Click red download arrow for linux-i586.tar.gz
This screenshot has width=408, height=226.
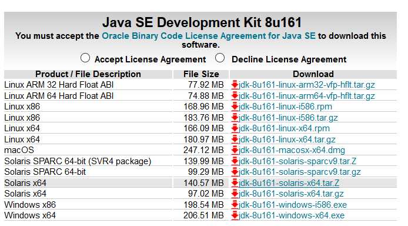coord(235,118)
